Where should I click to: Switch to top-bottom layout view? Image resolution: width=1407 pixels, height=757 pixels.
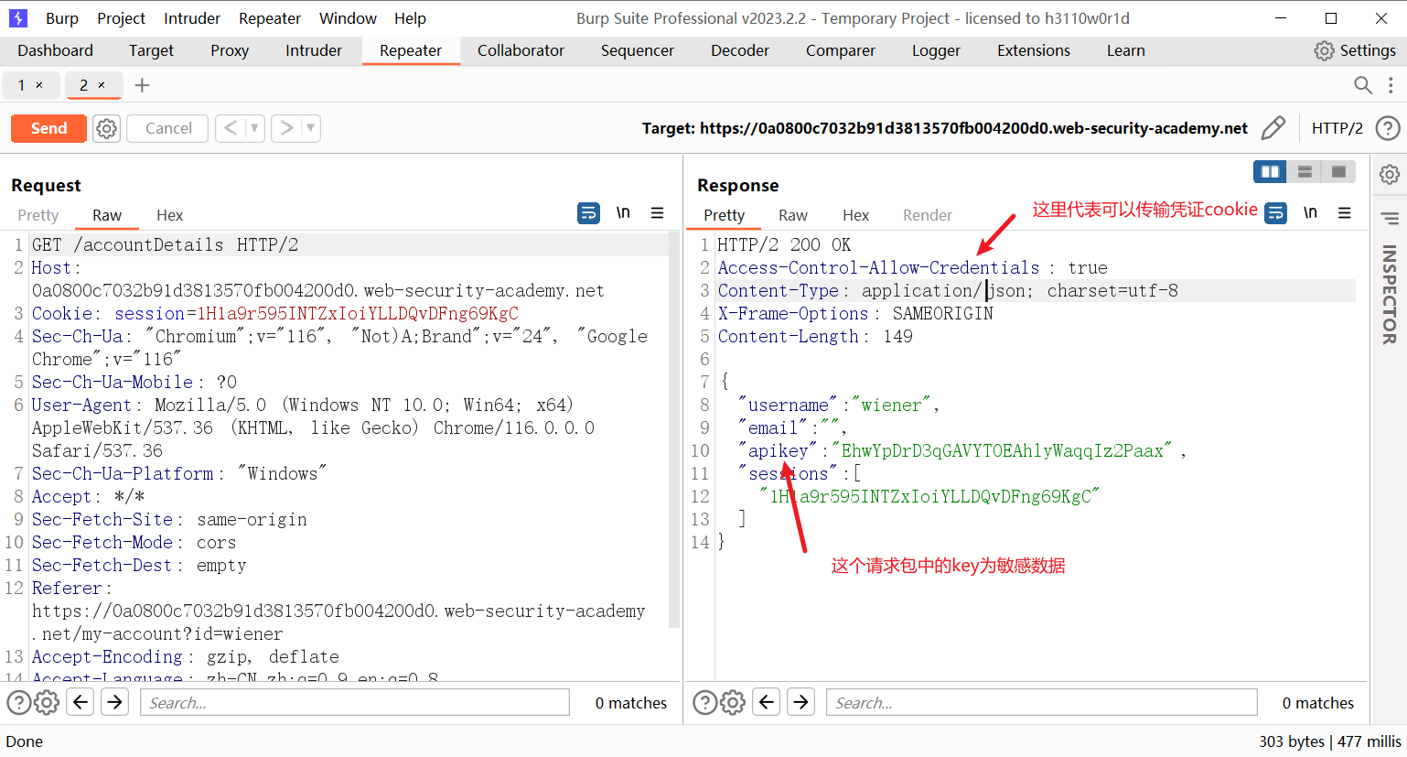tap(1305, 171)
